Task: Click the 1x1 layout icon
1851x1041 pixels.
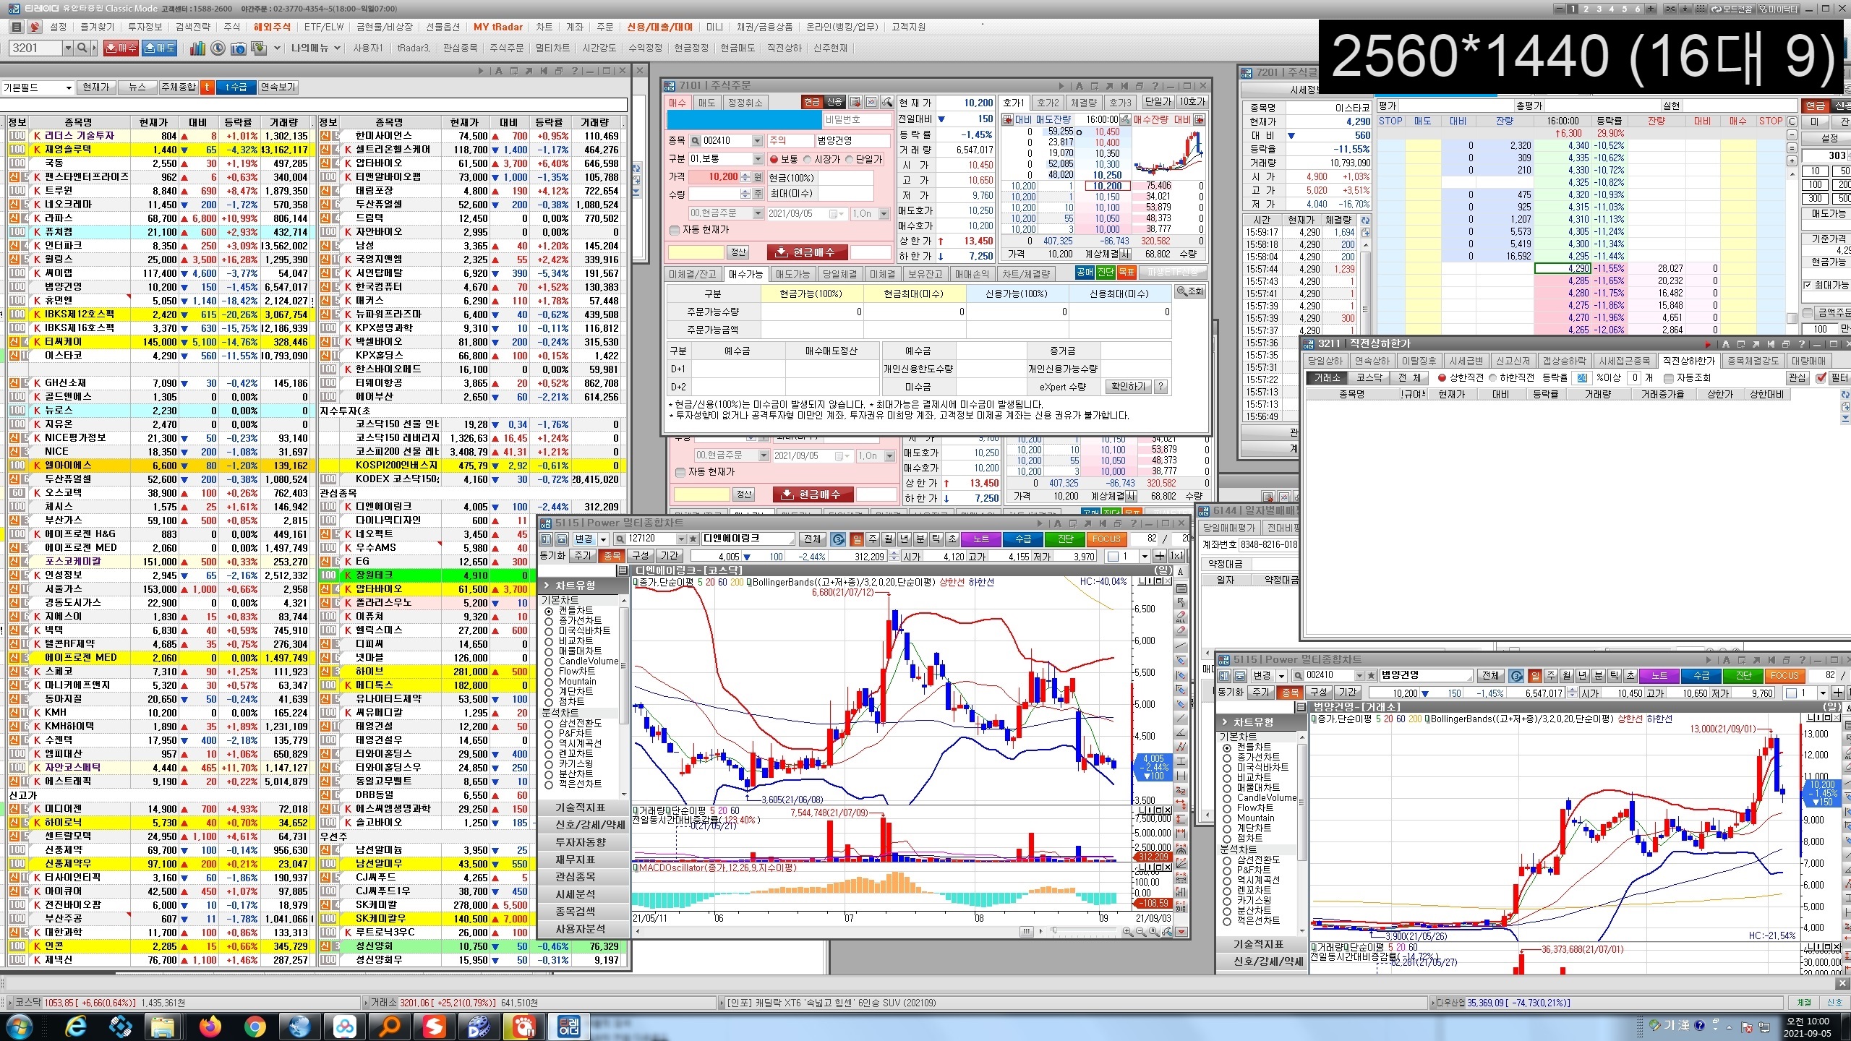Action: pos(1176,557)
